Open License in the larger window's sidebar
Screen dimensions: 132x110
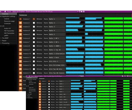[x=6, y=19]
